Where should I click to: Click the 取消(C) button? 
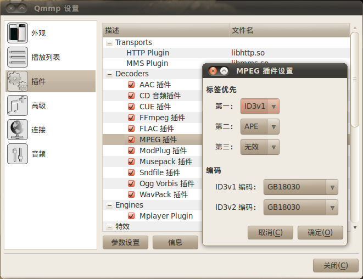[270, 232]
